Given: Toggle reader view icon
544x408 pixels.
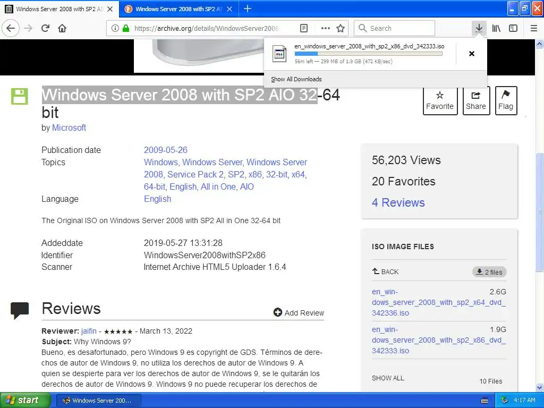Looking at the screenshot, I should tap(303, 28).
